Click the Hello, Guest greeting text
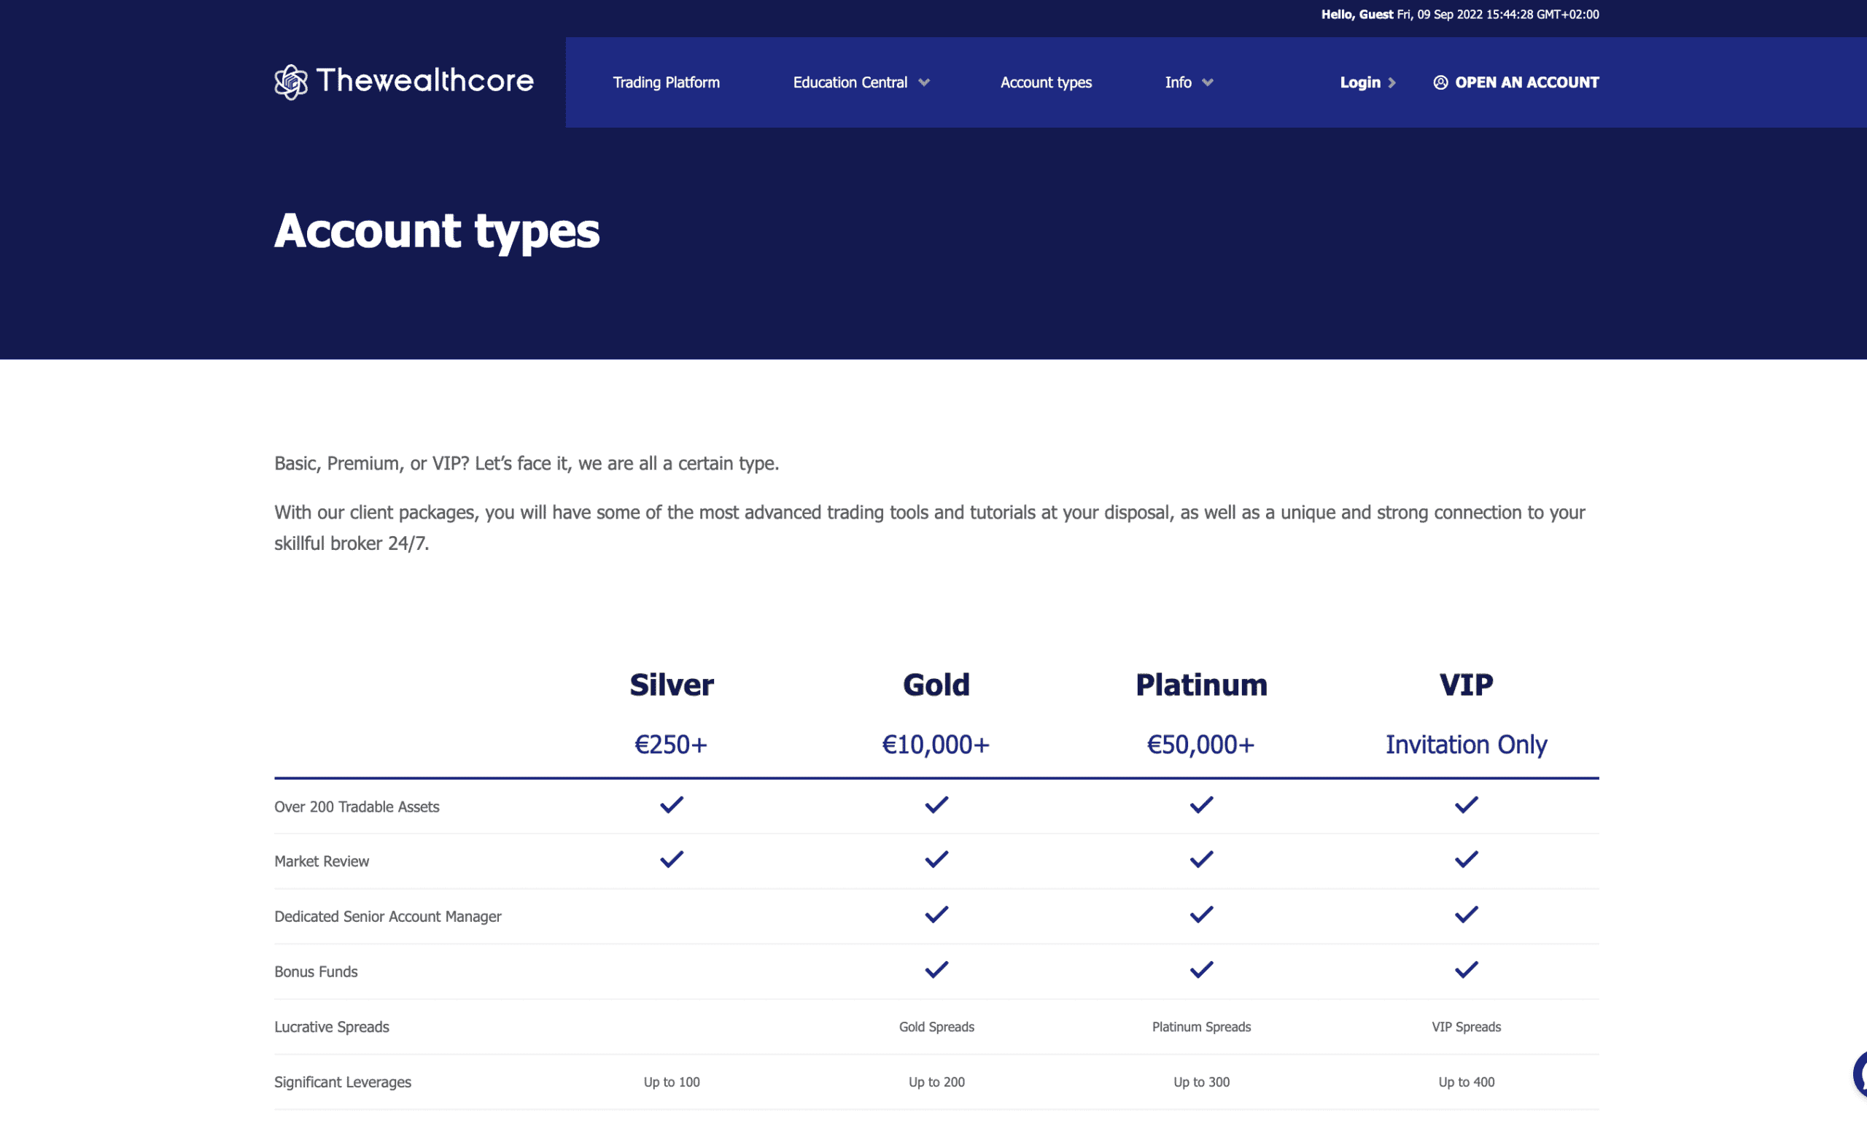 click(x=1356, y=15)
